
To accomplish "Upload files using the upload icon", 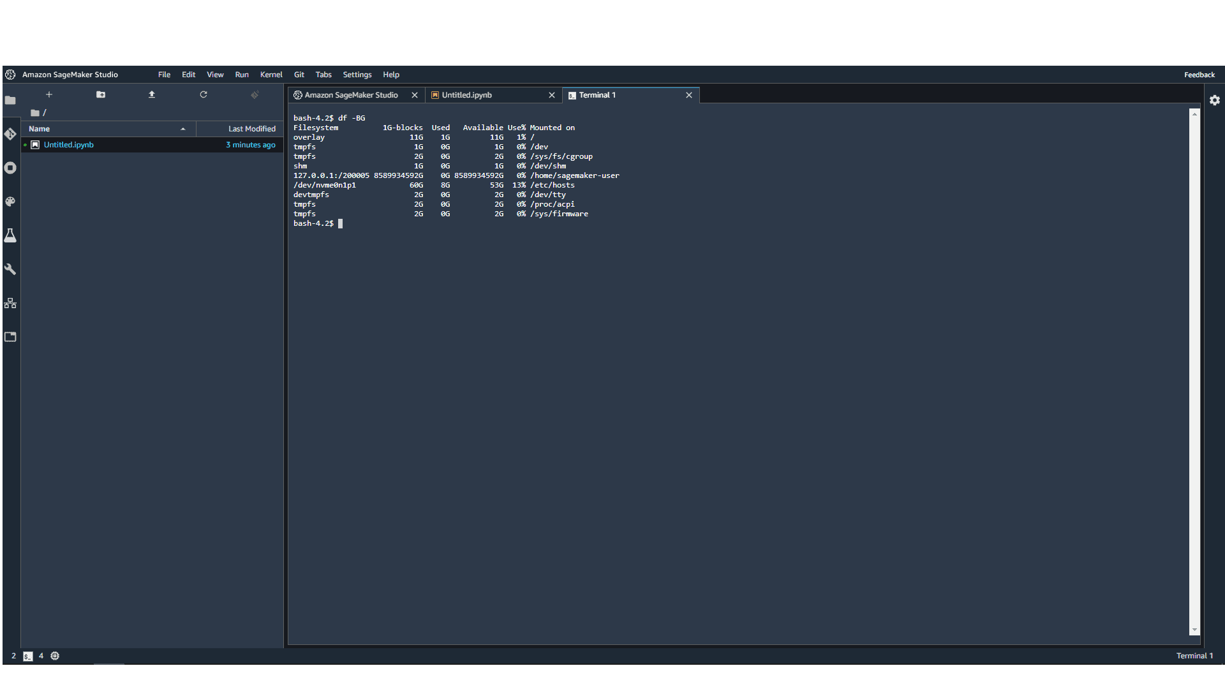I will click(x=152, y=94).
